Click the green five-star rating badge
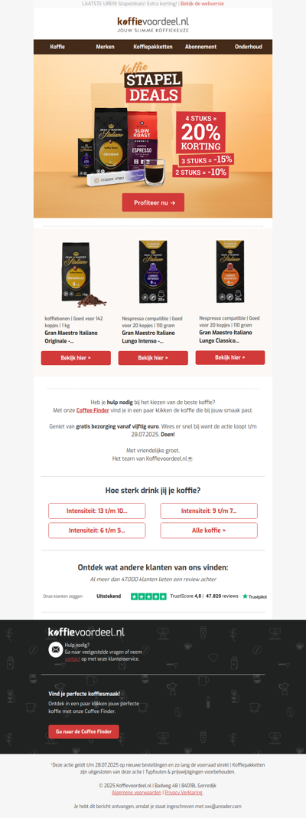Viewport: 306px width, 818px height. (x=148, y=596)
